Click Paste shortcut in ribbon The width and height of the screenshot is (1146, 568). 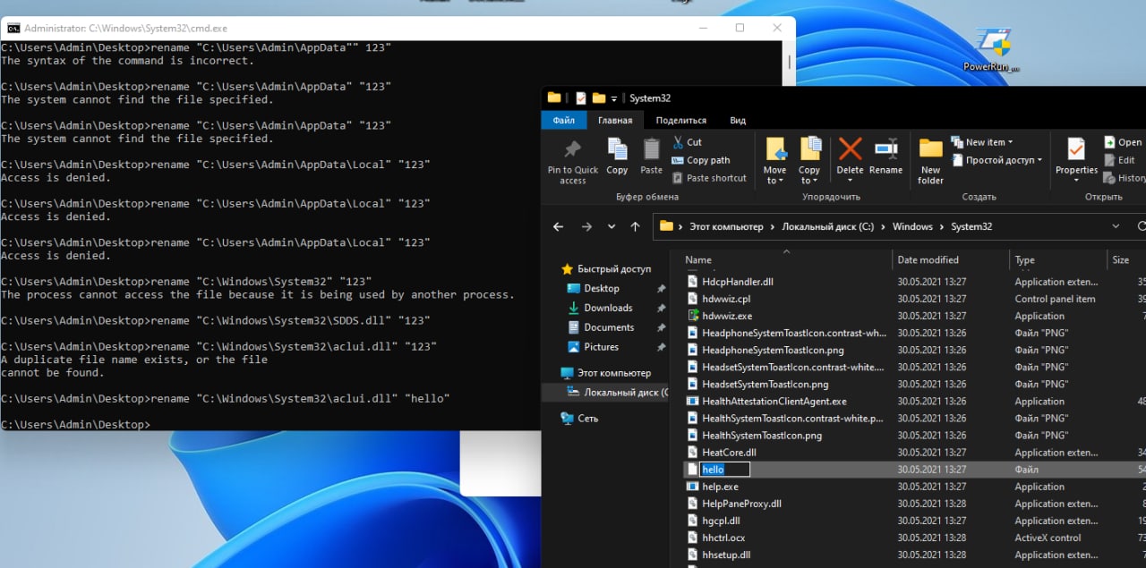click(x=708, y=178)
